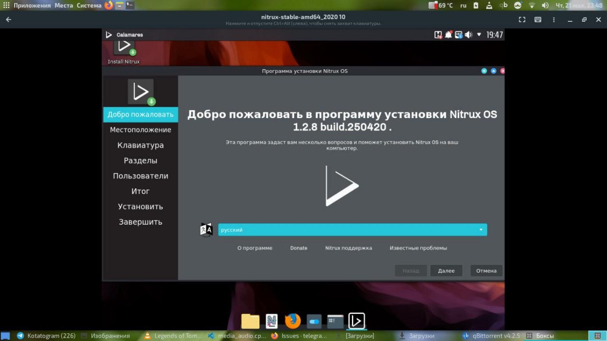Screen dimensions: 607x341
Task: Click the translation language icon
Action: (x=206, y=230)
